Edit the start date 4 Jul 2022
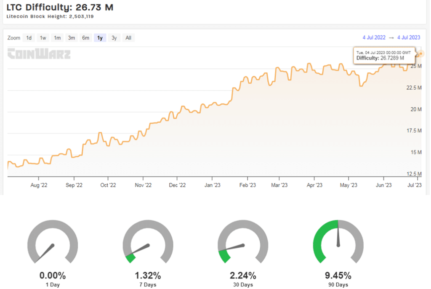 click(x=374, y=37)
